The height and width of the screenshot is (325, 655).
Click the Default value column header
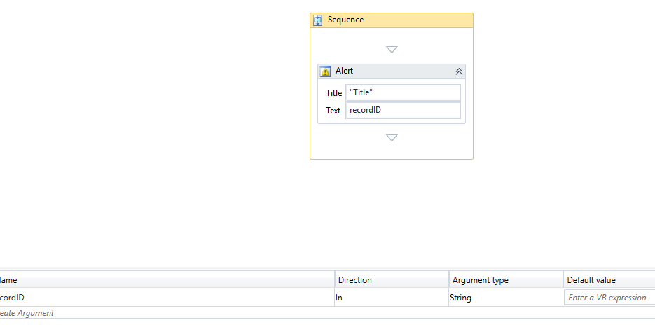[x=609, y=280]
